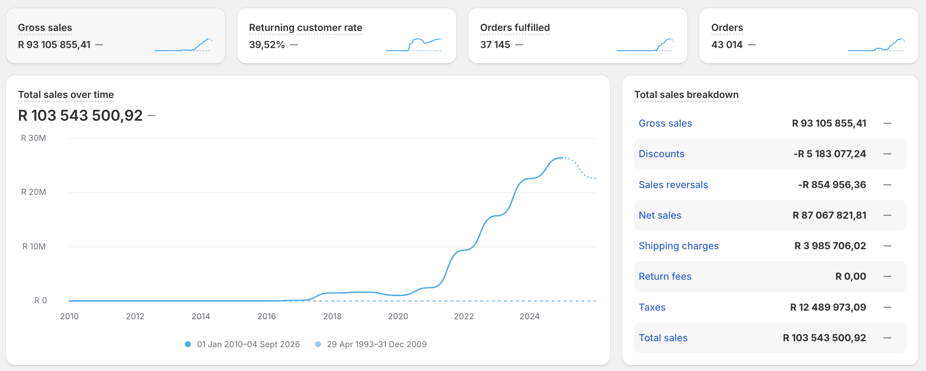Click the change dash beside 43 014

[752, 45]
